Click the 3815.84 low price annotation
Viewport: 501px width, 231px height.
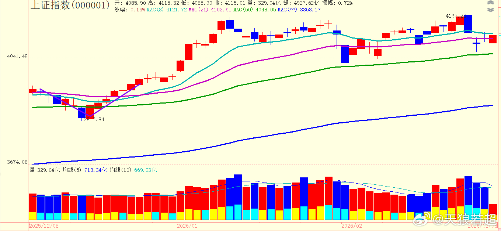tap(93, 119)
